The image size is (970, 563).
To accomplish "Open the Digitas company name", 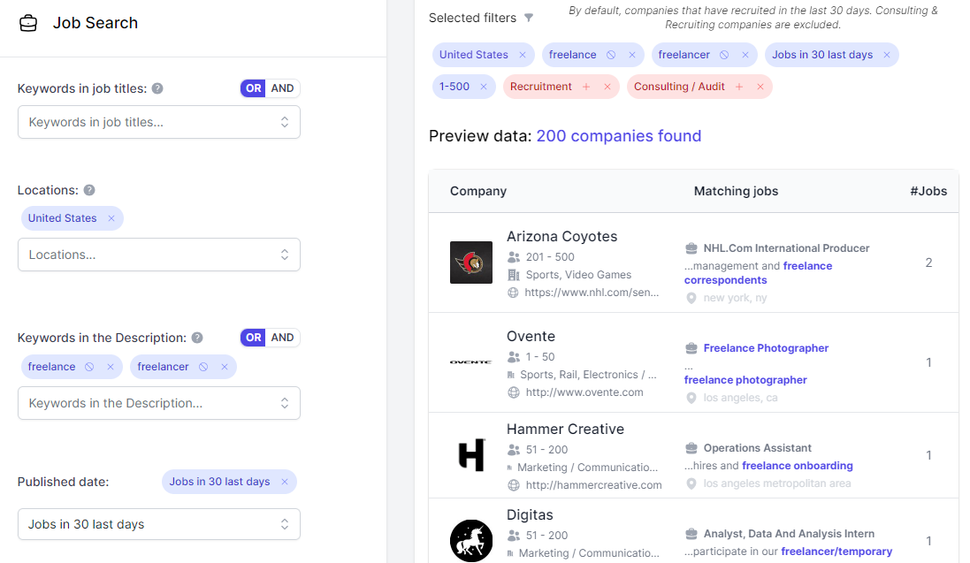I will pyautogui.click(x=530, y=514).
